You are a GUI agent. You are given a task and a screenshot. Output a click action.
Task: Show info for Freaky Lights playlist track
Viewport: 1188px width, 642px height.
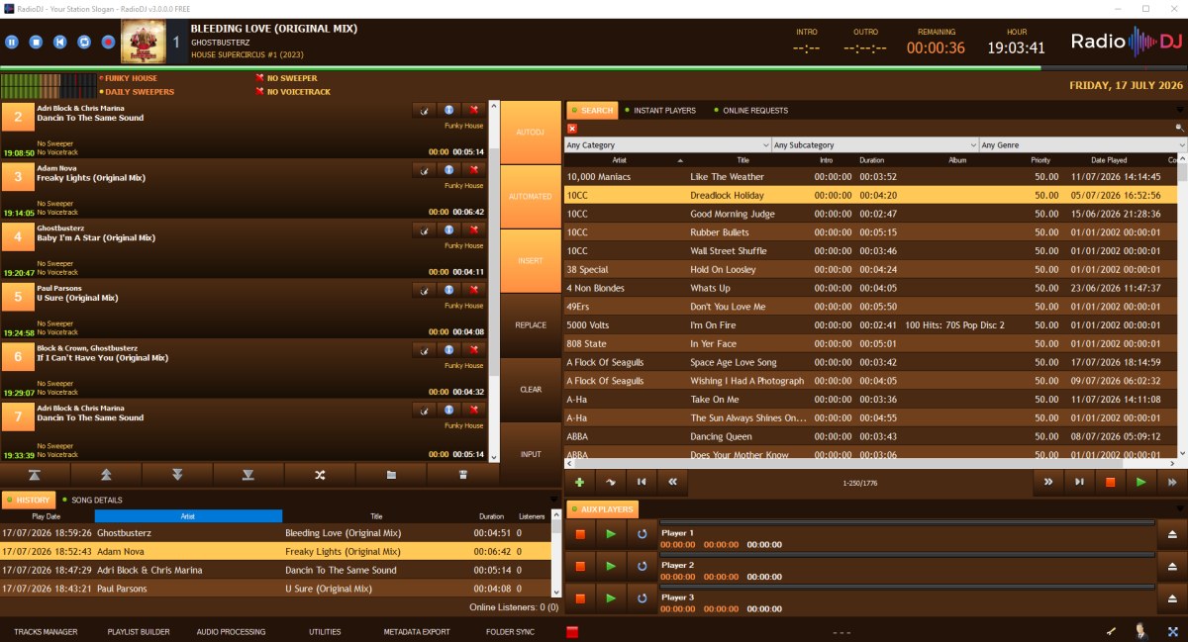[x=448, y=170]
